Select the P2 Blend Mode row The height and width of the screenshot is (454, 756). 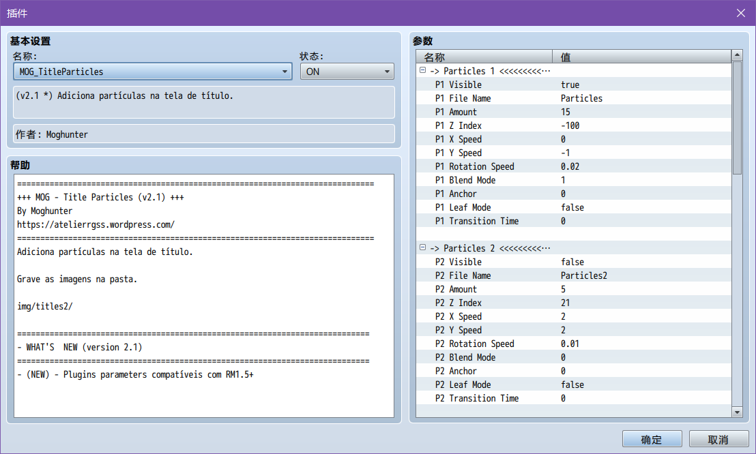pyautogui.click(x=574, y=357)
